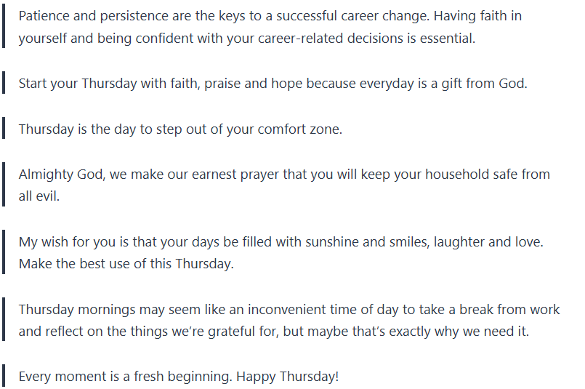This screenshot has width=585, height=389.
Task: Click the 'all evil.' line of text
Action: (39, 196)
